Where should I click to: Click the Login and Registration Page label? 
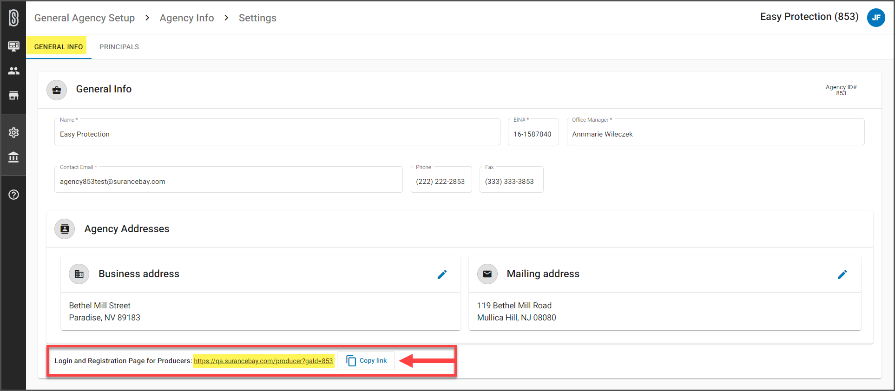click(x=123, y=361)
